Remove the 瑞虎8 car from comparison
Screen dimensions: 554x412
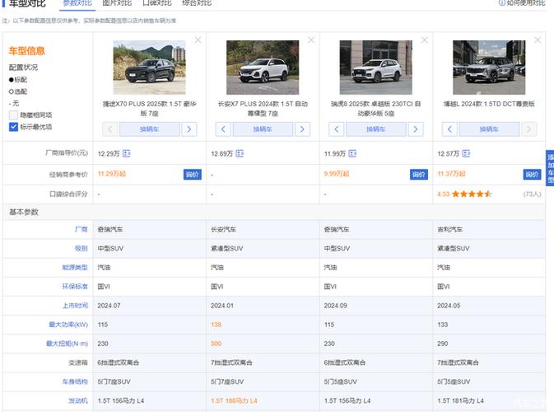pyautogui.click(x=424, y=40)
